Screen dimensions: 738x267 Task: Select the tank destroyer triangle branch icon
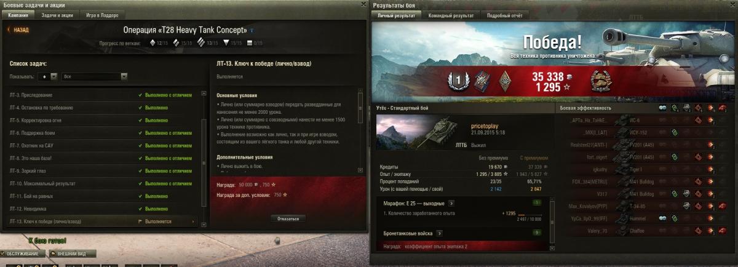226,43
